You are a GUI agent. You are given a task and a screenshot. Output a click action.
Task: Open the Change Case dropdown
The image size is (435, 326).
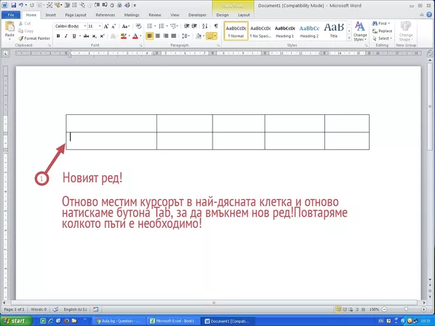click(126, 27)
